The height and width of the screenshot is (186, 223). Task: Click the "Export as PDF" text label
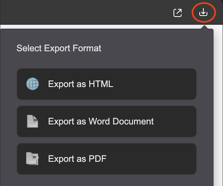click(x=77, y=159)
